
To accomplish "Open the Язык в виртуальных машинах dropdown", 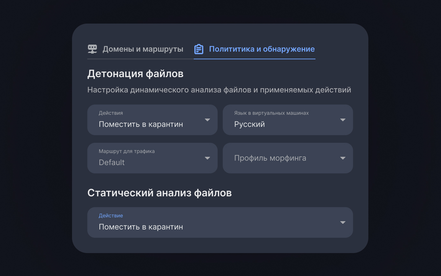I will pos(288,120).
